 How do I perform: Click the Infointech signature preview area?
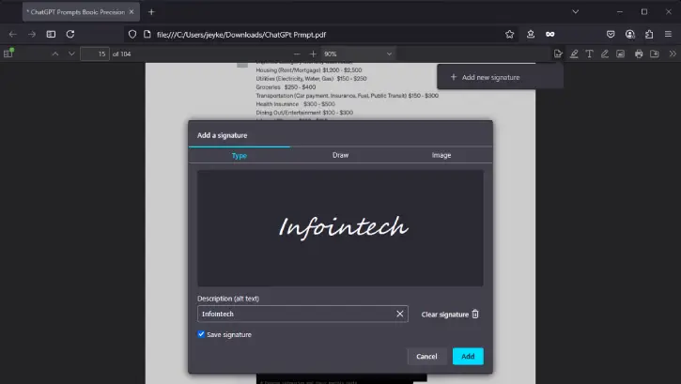pyautogui.click(x=340, y=228)
